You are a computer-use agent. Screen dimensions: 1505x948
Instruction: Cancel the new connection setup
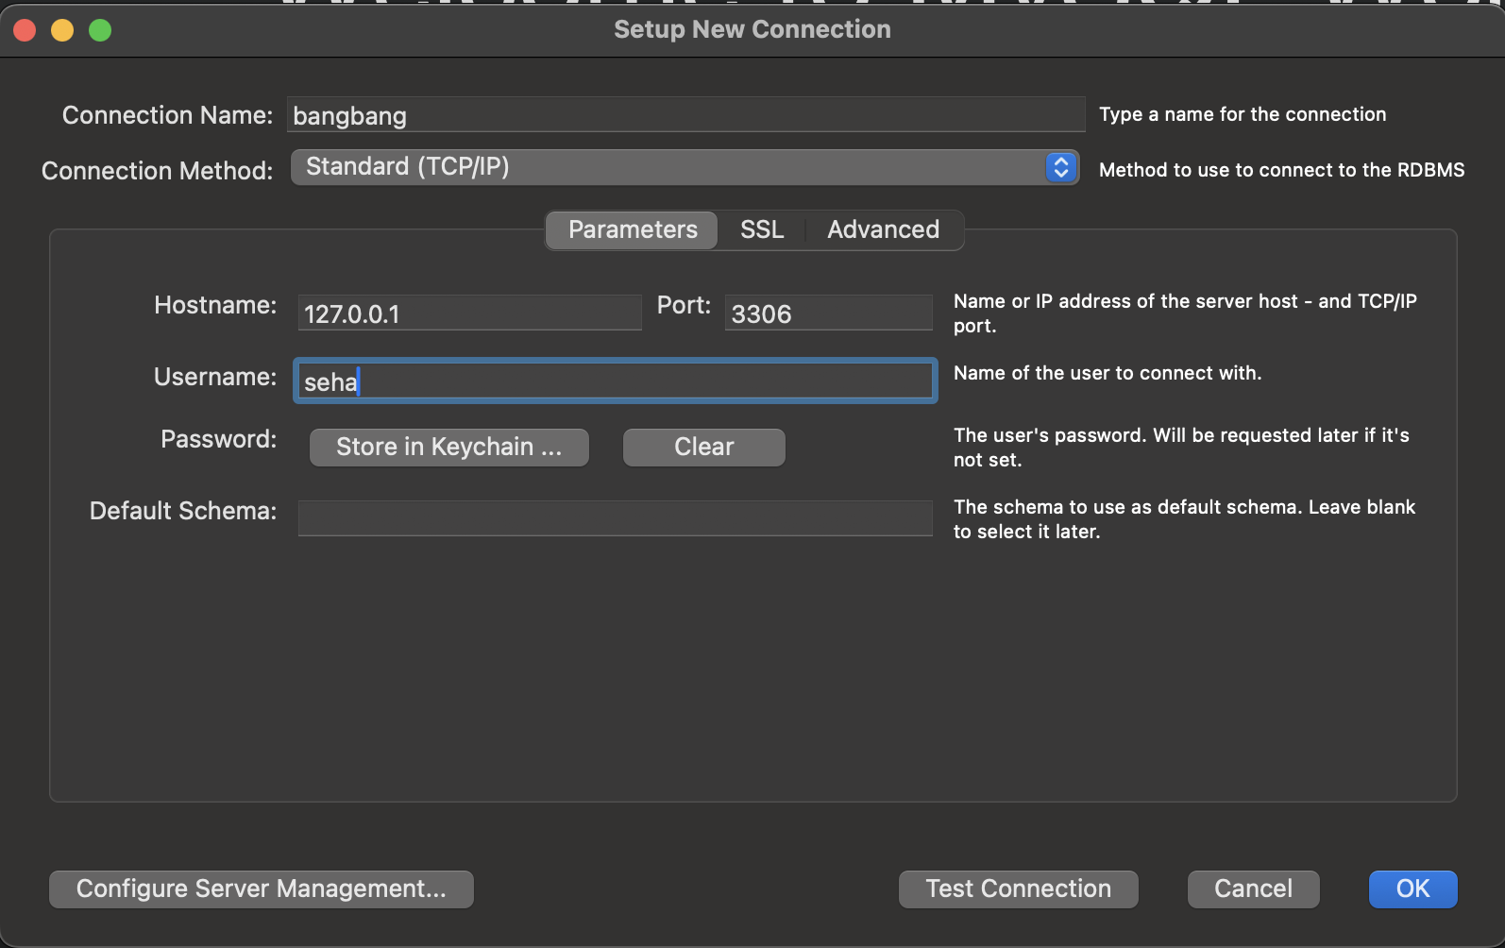pyautogui.click(x=1254, y=889)
